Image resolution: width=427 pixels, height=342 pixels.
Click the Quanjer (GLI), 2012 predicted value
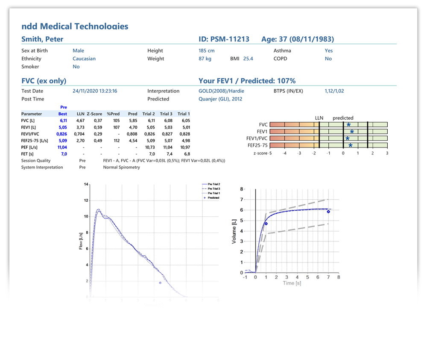pos(220,99)
